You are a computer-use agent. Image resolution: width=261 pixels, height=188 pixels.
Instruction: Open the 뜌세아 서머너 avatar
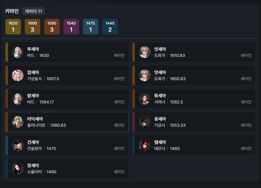pos(145,99)
